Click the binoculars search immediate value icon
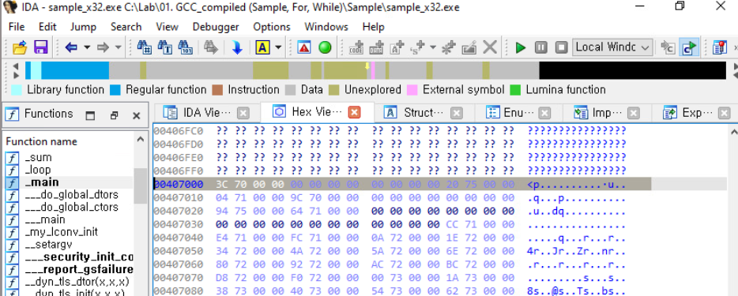 point(144,47)
